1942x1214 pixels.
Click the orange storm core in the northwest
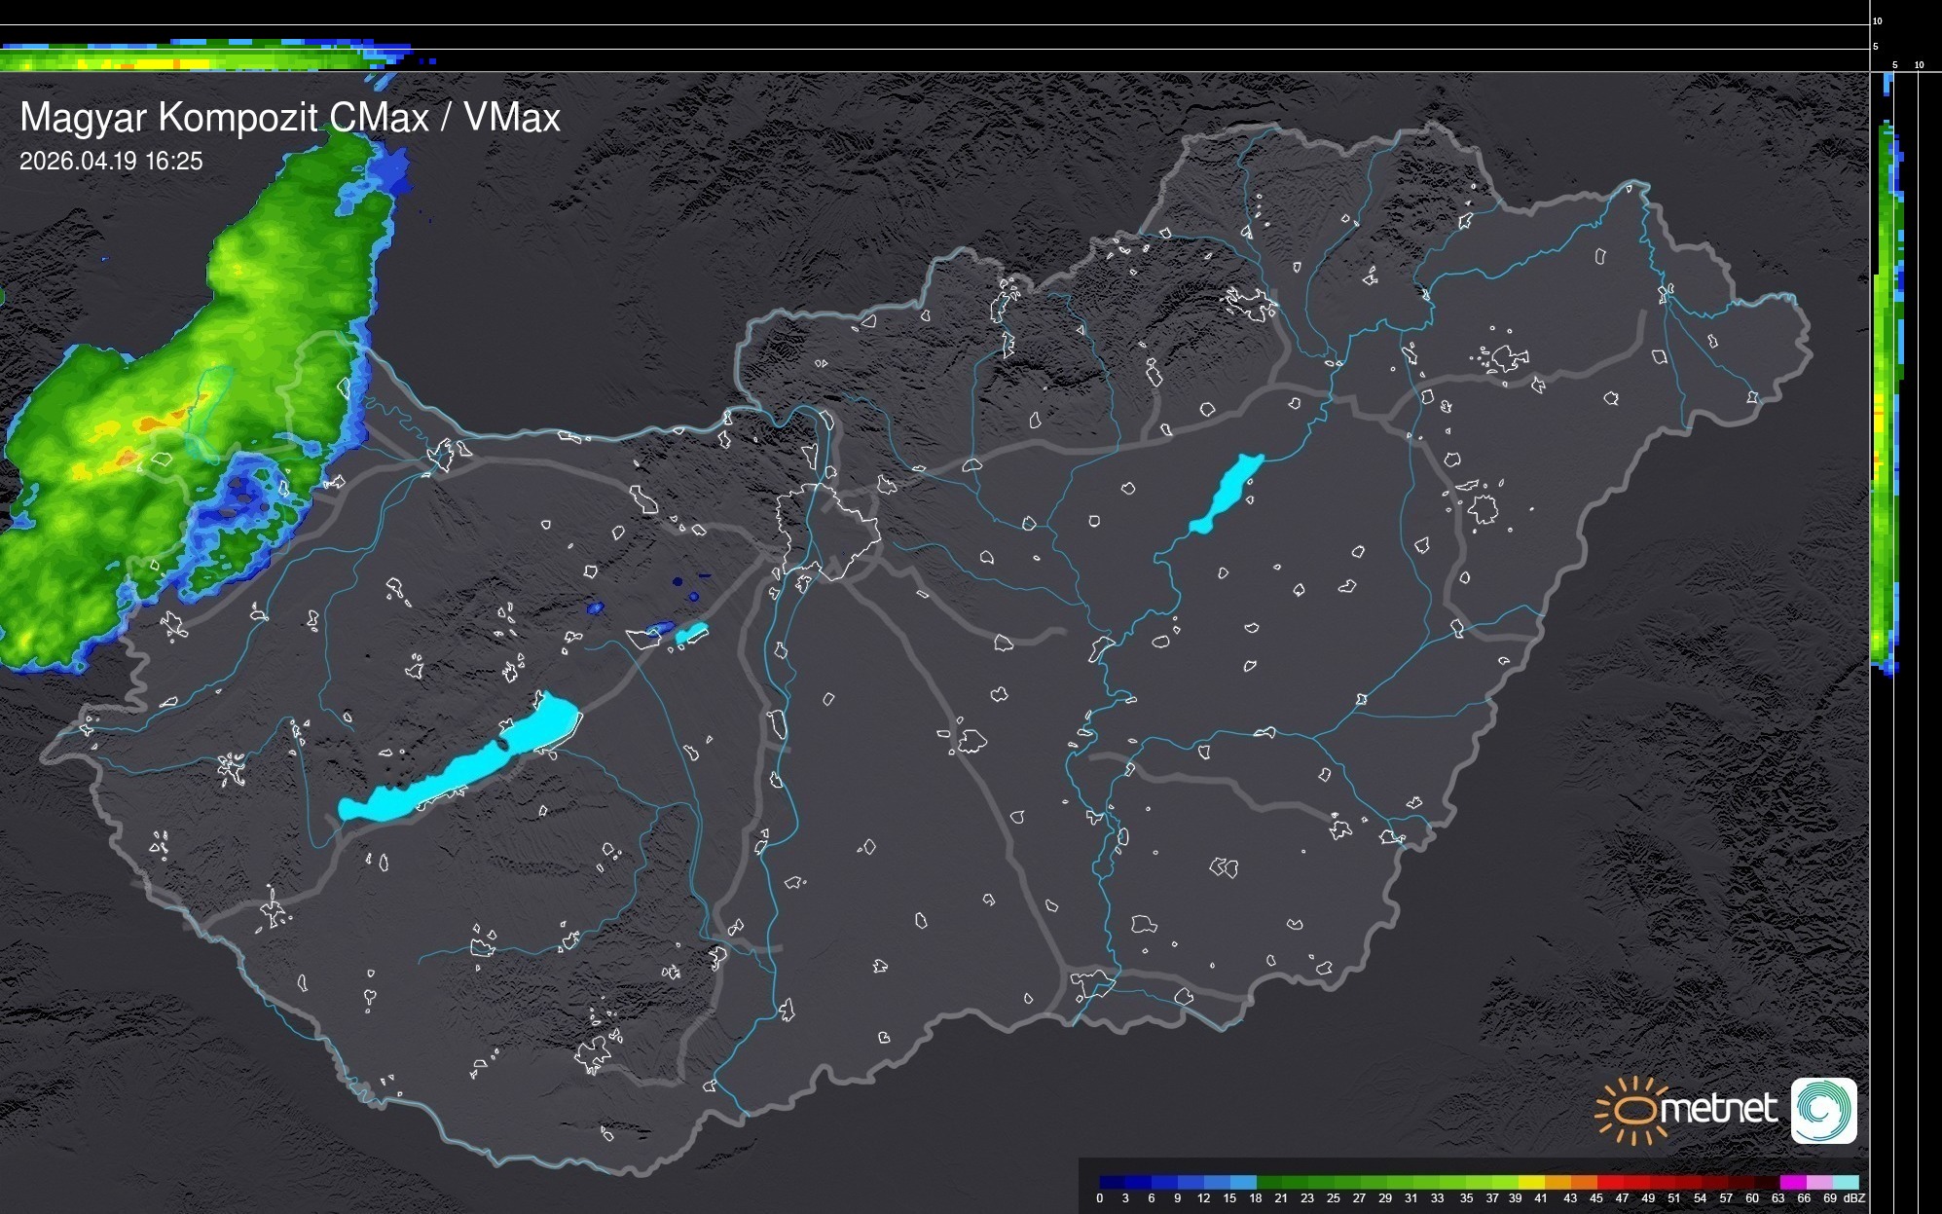pyautogui.click(x=146, y=425)
